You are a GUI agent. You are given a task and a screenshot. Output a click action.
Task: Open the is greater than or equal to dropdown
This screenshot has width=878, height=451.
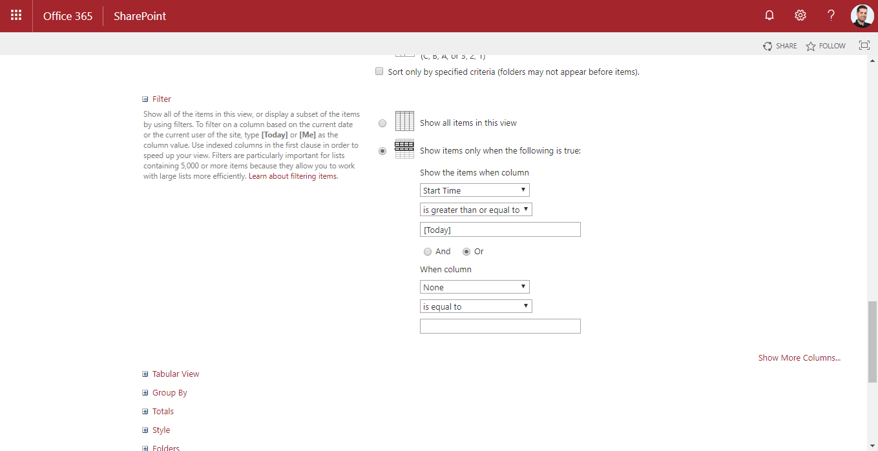click(x=476, y=209)
